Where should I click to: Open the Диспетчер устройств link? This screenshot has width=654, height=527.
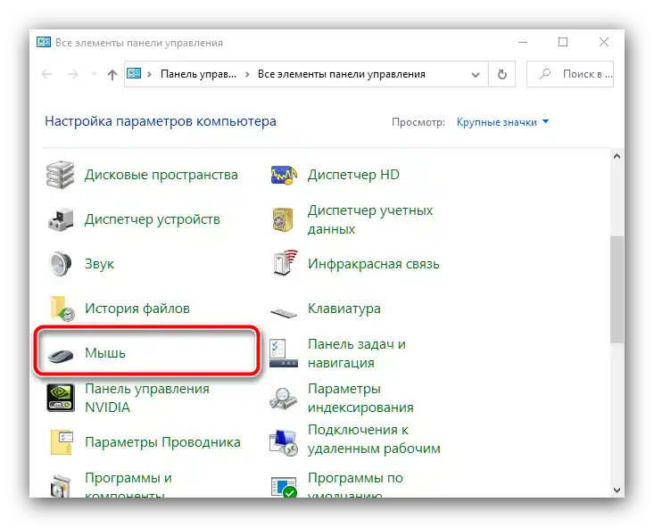coord(153,219)
